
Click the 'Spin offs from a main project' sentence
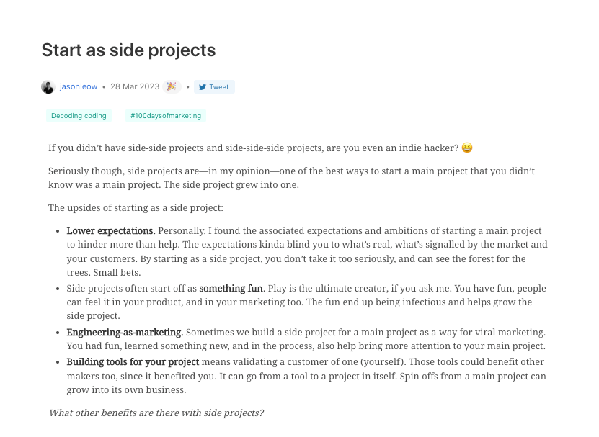click(x=461, y=377)
